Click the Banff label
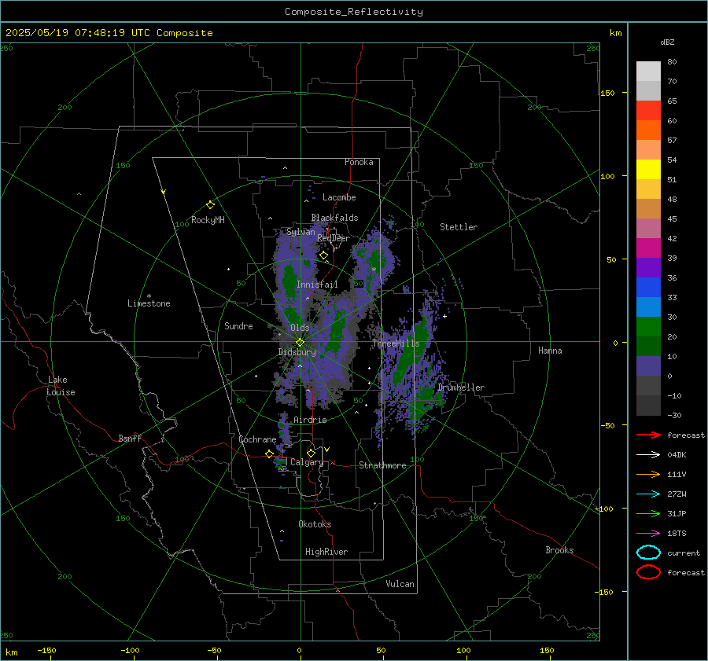The image size is (708, 661). coord(130,438)
